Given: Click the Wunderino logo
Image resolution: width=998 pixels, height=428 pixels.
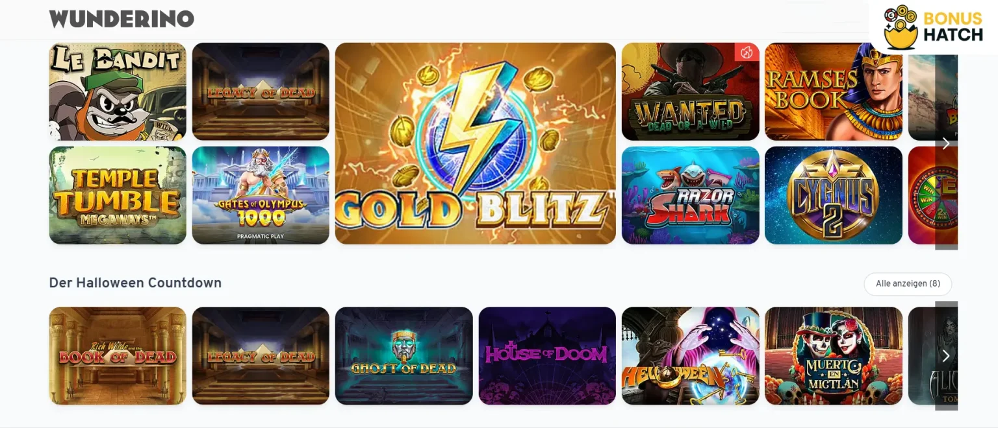Looking at the screenshot, I should pyautogui.click(x=122, y=19).
